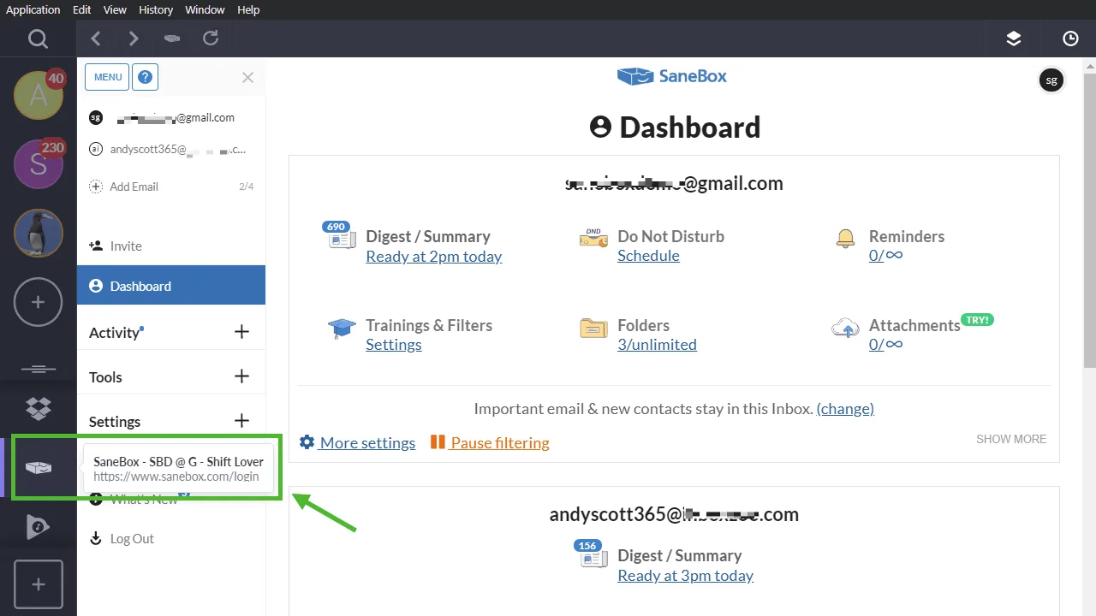Open the Edit menu
This screenshot has height=616, width=1096.
[x=82, y=9]
